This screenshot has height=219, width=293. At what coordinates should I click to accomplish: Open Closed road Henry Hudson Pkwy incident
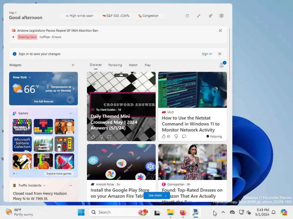coord(40,196)
